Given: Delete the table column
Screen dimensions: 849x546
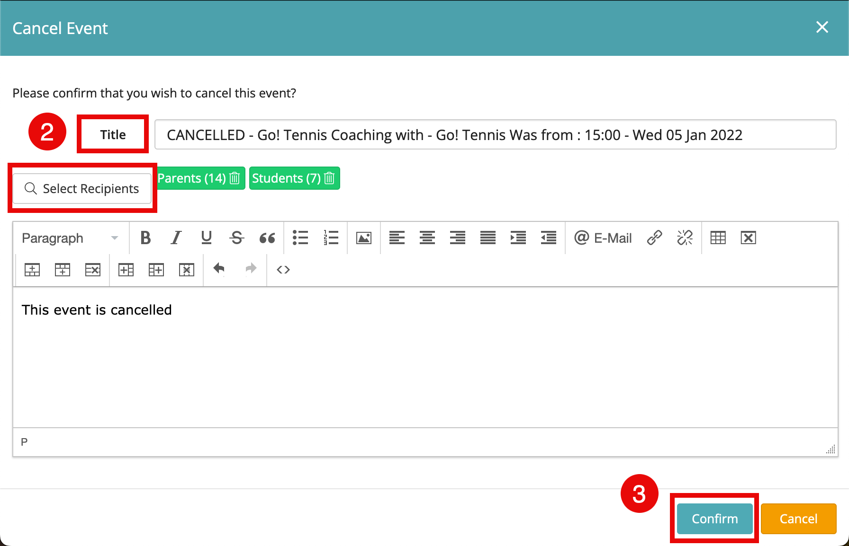Looking at the screenshot, I should point(187,270).
